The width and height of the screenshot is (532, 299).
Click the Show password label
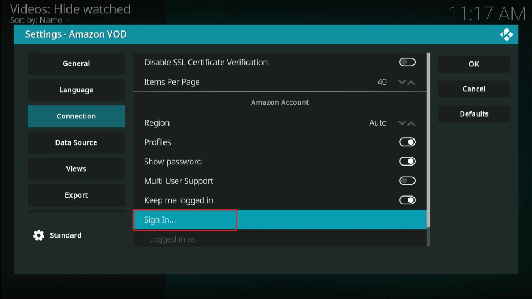pos(173,162)
